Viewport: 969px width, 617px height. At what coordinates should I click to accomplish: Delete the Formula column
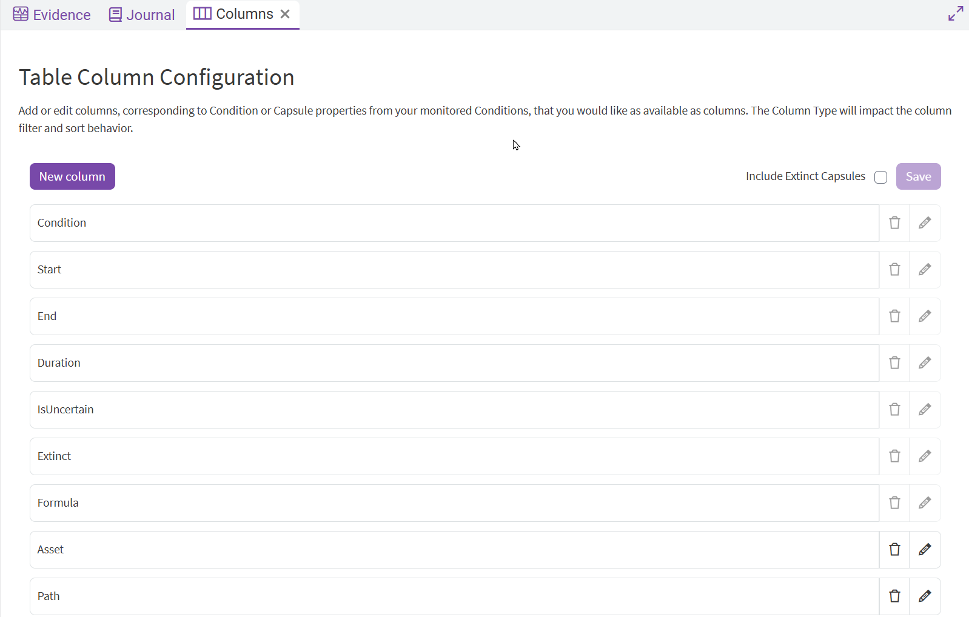click(x=894, y=503)
